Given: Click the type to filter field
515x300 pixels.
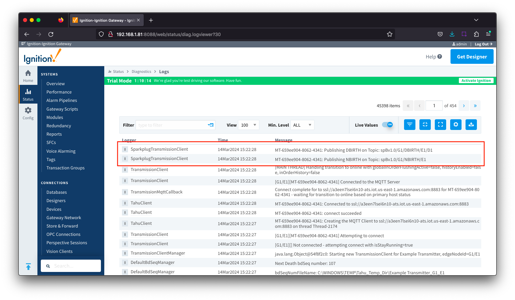Looking at the screenshot, I should click(x=171, y=125).
